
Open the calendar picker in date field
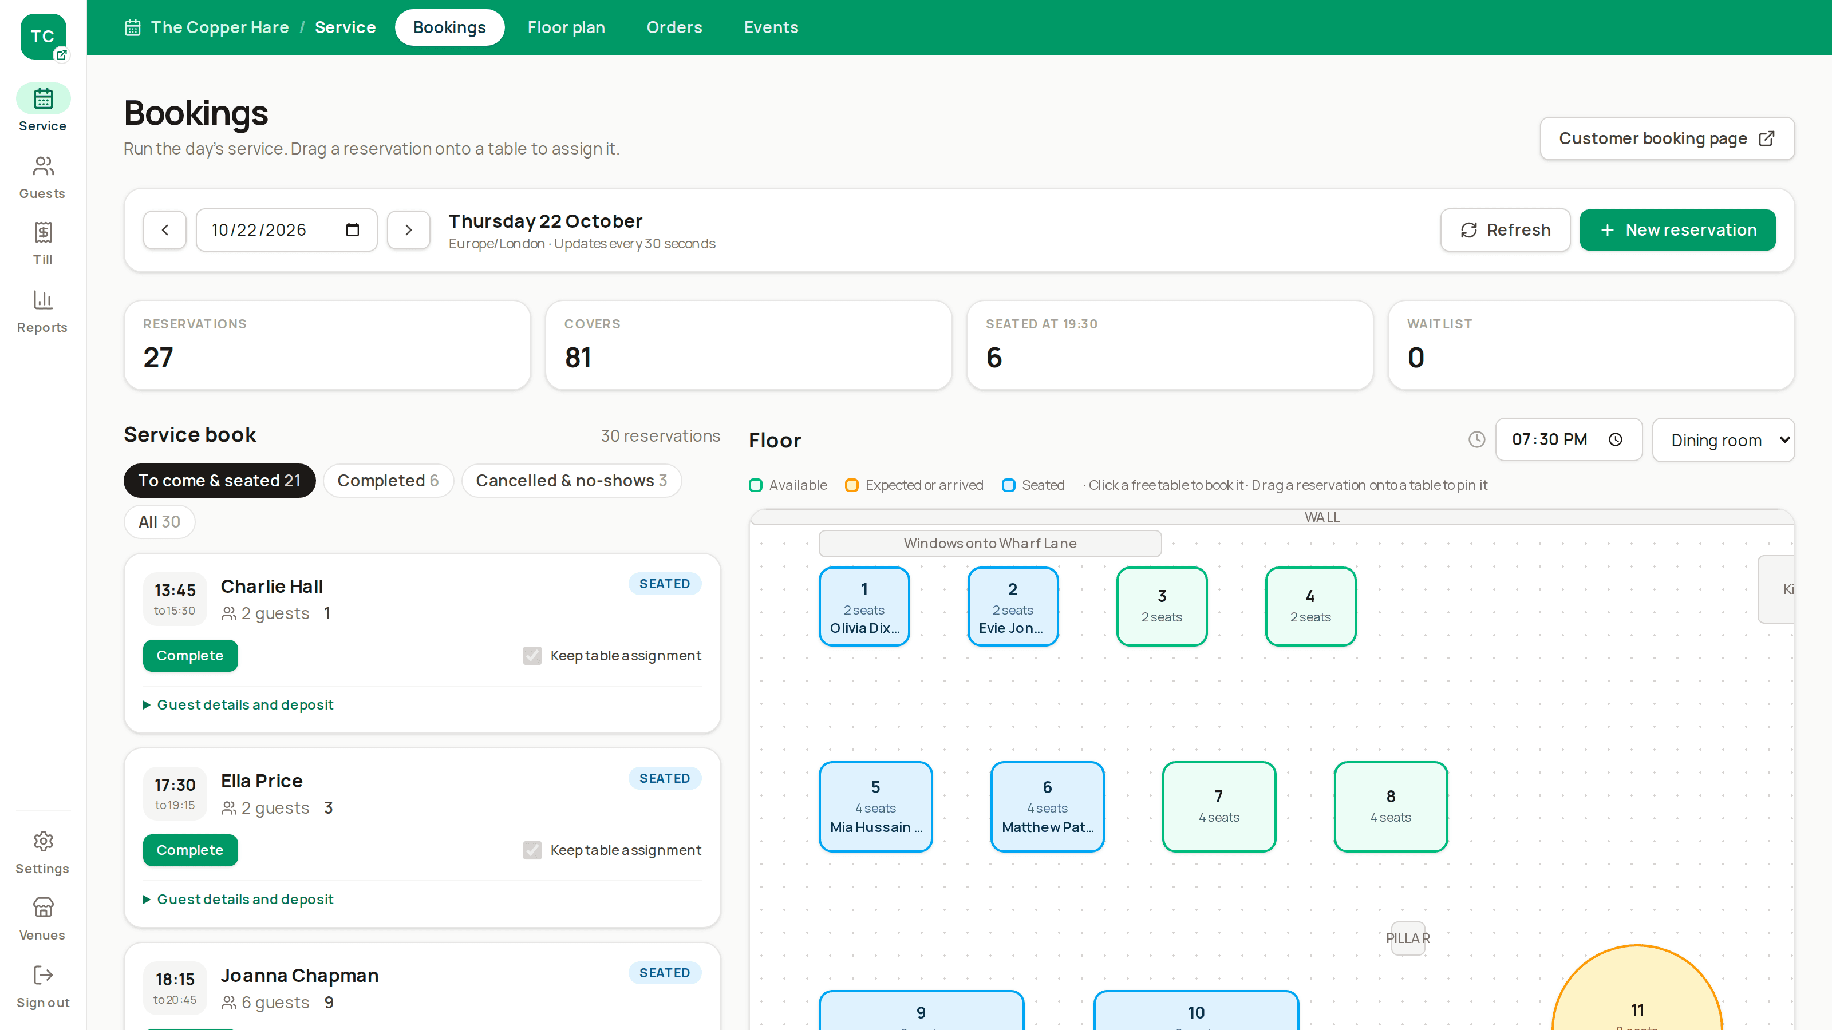pos(352,229)
